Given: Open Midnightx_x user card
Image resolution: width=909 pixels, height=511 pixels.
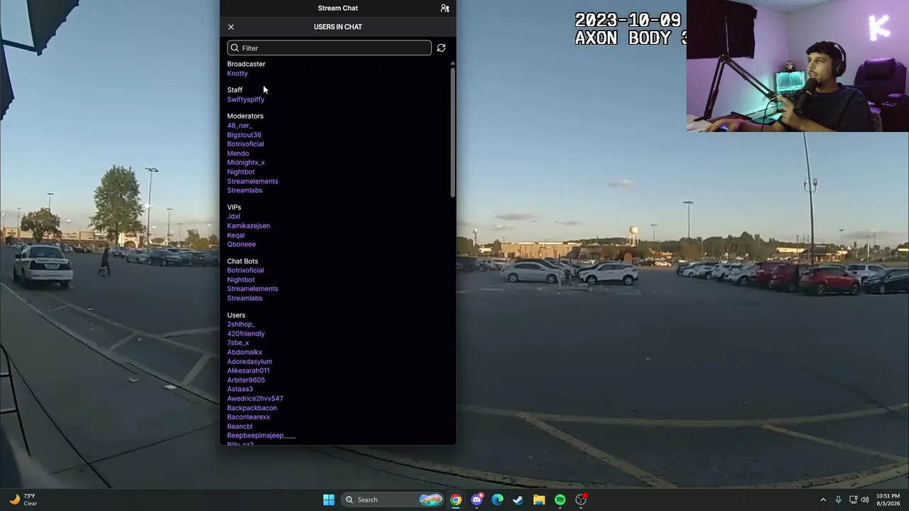Looking at the screenshot, I should 246,163.
